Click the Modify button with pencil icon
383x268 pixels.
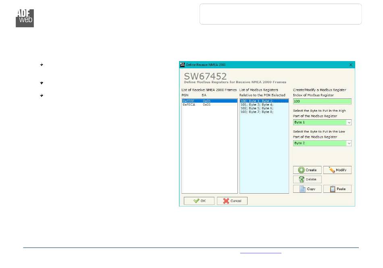(337, 170)
